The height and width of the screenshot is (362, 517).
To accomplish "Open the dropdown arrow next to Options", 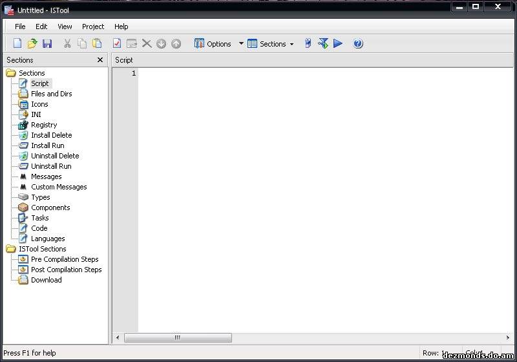I will tap(241, 44).
